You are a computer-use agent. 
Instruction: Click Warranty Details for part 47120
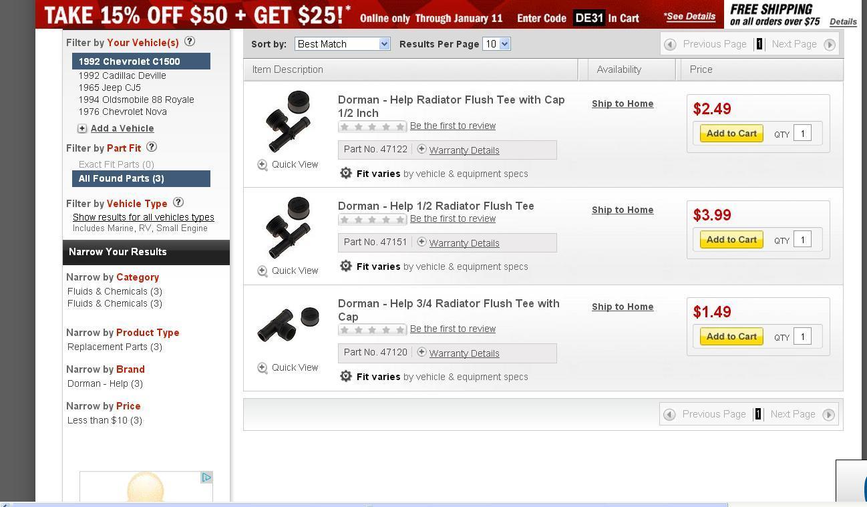click(464, 353)
